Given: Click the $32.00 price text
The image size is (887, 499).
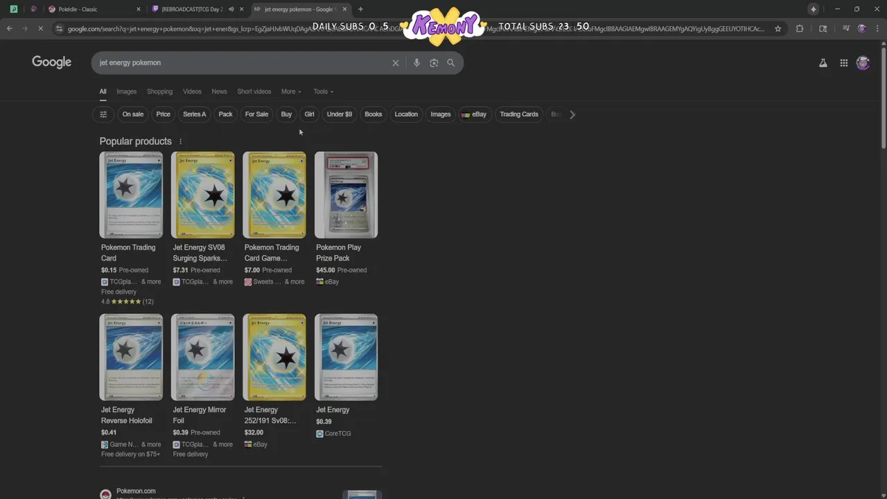Looking at the screenshot, I should [254, 432].
